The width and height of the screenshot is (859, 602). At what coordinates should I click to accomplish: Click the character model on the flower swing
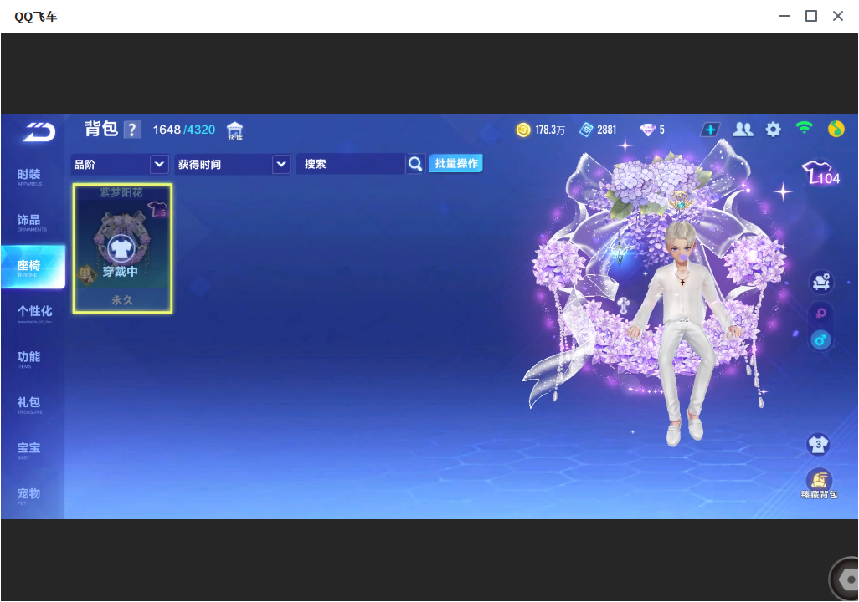coord(682,332)
